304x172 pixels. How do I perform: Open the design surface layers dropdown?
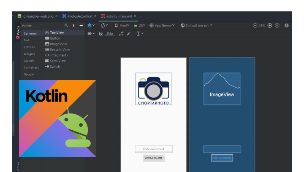click(91, 25)
